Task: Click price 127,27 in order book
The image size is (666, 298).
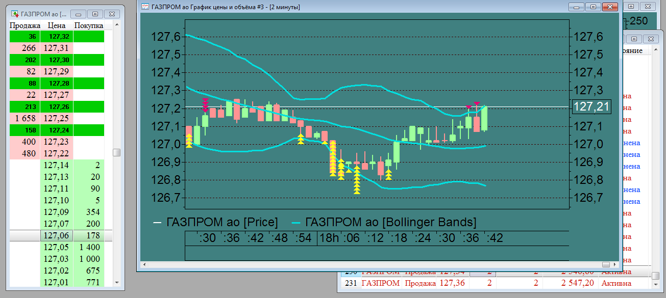Action: tap(57, 95)
